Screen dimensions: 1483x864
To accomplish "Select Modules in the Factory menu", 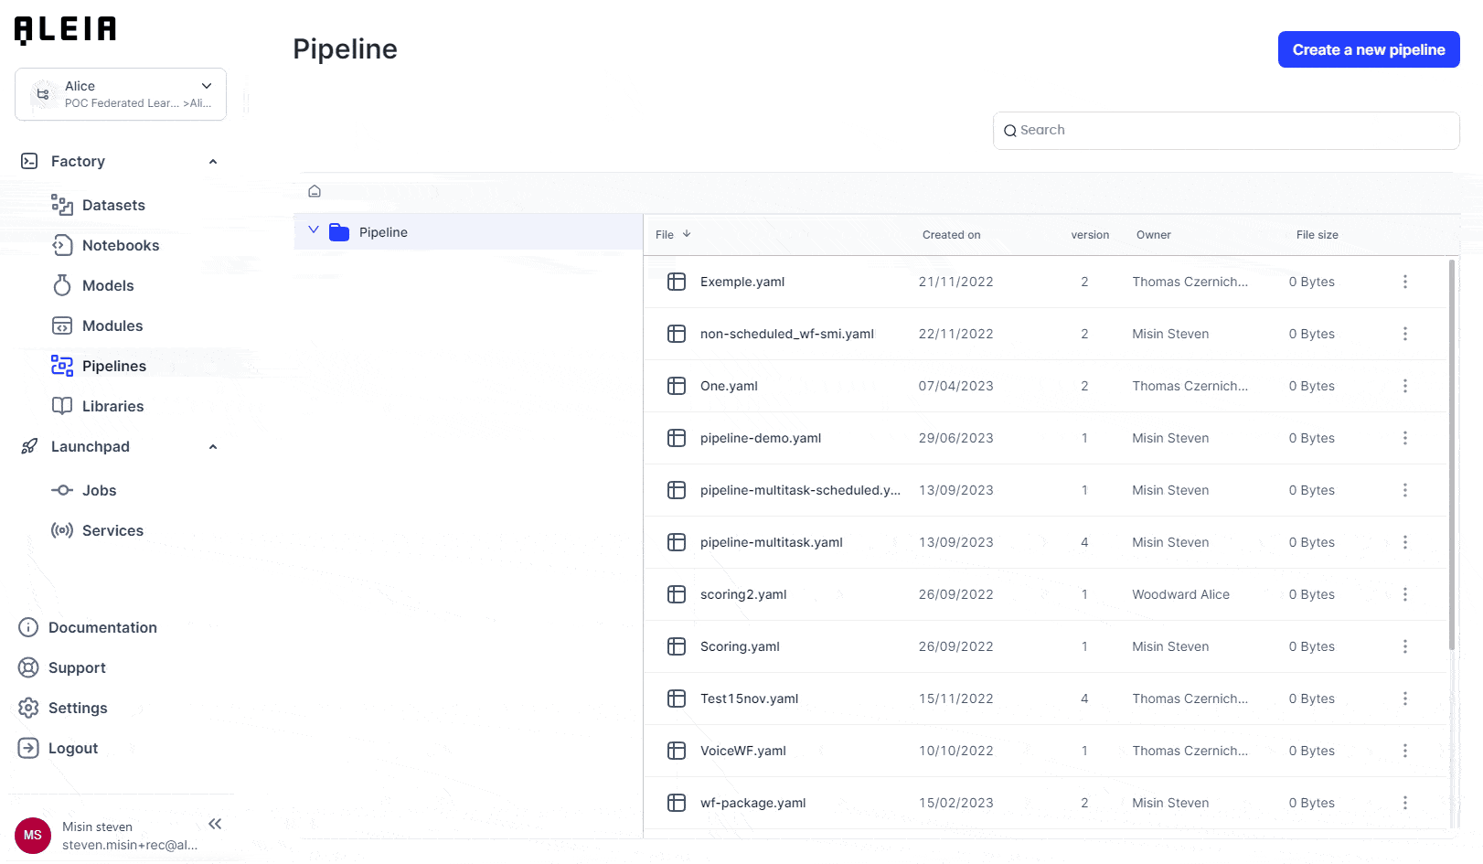I will pyautogui.click(x=112, y=325).
